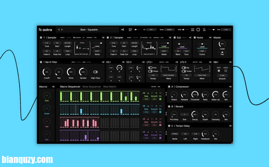269x167 pixels.
Task: Open the LFO I BASIC SQUARE wave dropdown
Action: 168,75
